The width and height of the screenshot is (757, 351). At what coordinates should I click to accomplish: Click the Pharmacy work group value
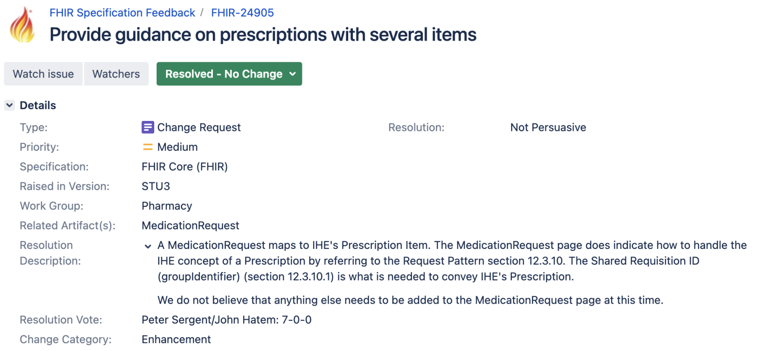(x=167, y=206)
